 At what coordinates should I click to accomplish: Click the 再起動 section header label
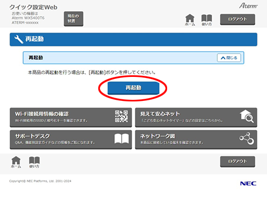(36, 58)
